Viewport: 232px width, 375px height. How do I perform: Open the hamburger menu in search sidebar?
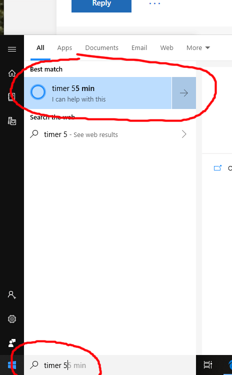[12, 49]
